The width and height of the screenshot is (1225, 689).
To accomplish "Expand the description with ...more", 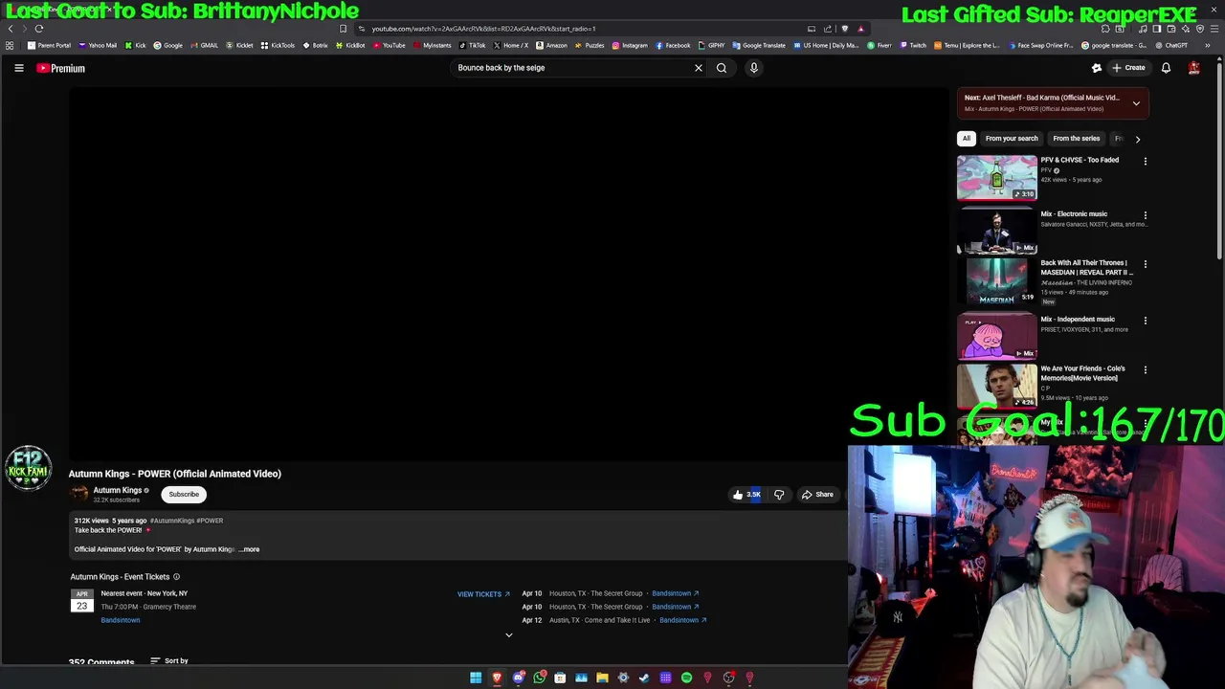I will 249,549.
